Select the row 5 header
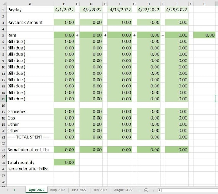 point(3,35)
